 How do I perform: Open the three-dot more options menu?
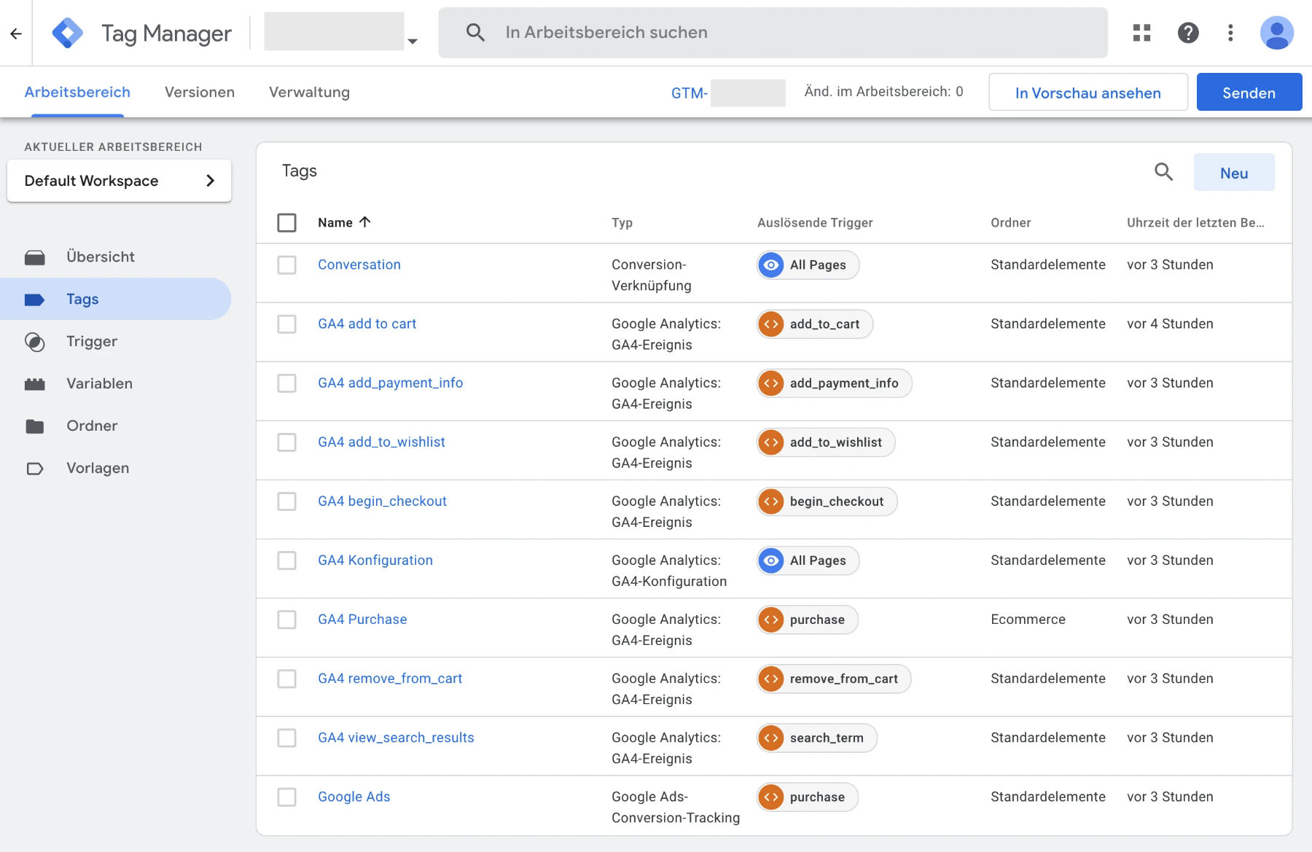1230,33
